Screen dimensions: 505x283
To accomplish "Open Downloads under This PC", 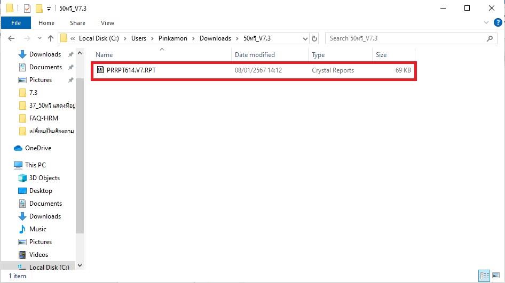I will point(45,216).
